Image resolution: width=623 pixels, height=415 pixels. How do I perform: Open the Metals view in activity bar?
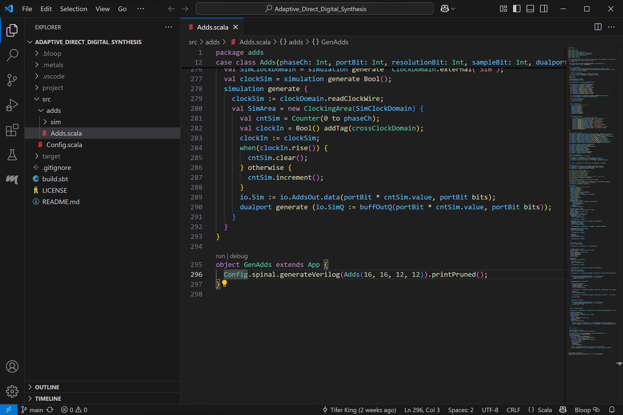click(x=12, y=179)
